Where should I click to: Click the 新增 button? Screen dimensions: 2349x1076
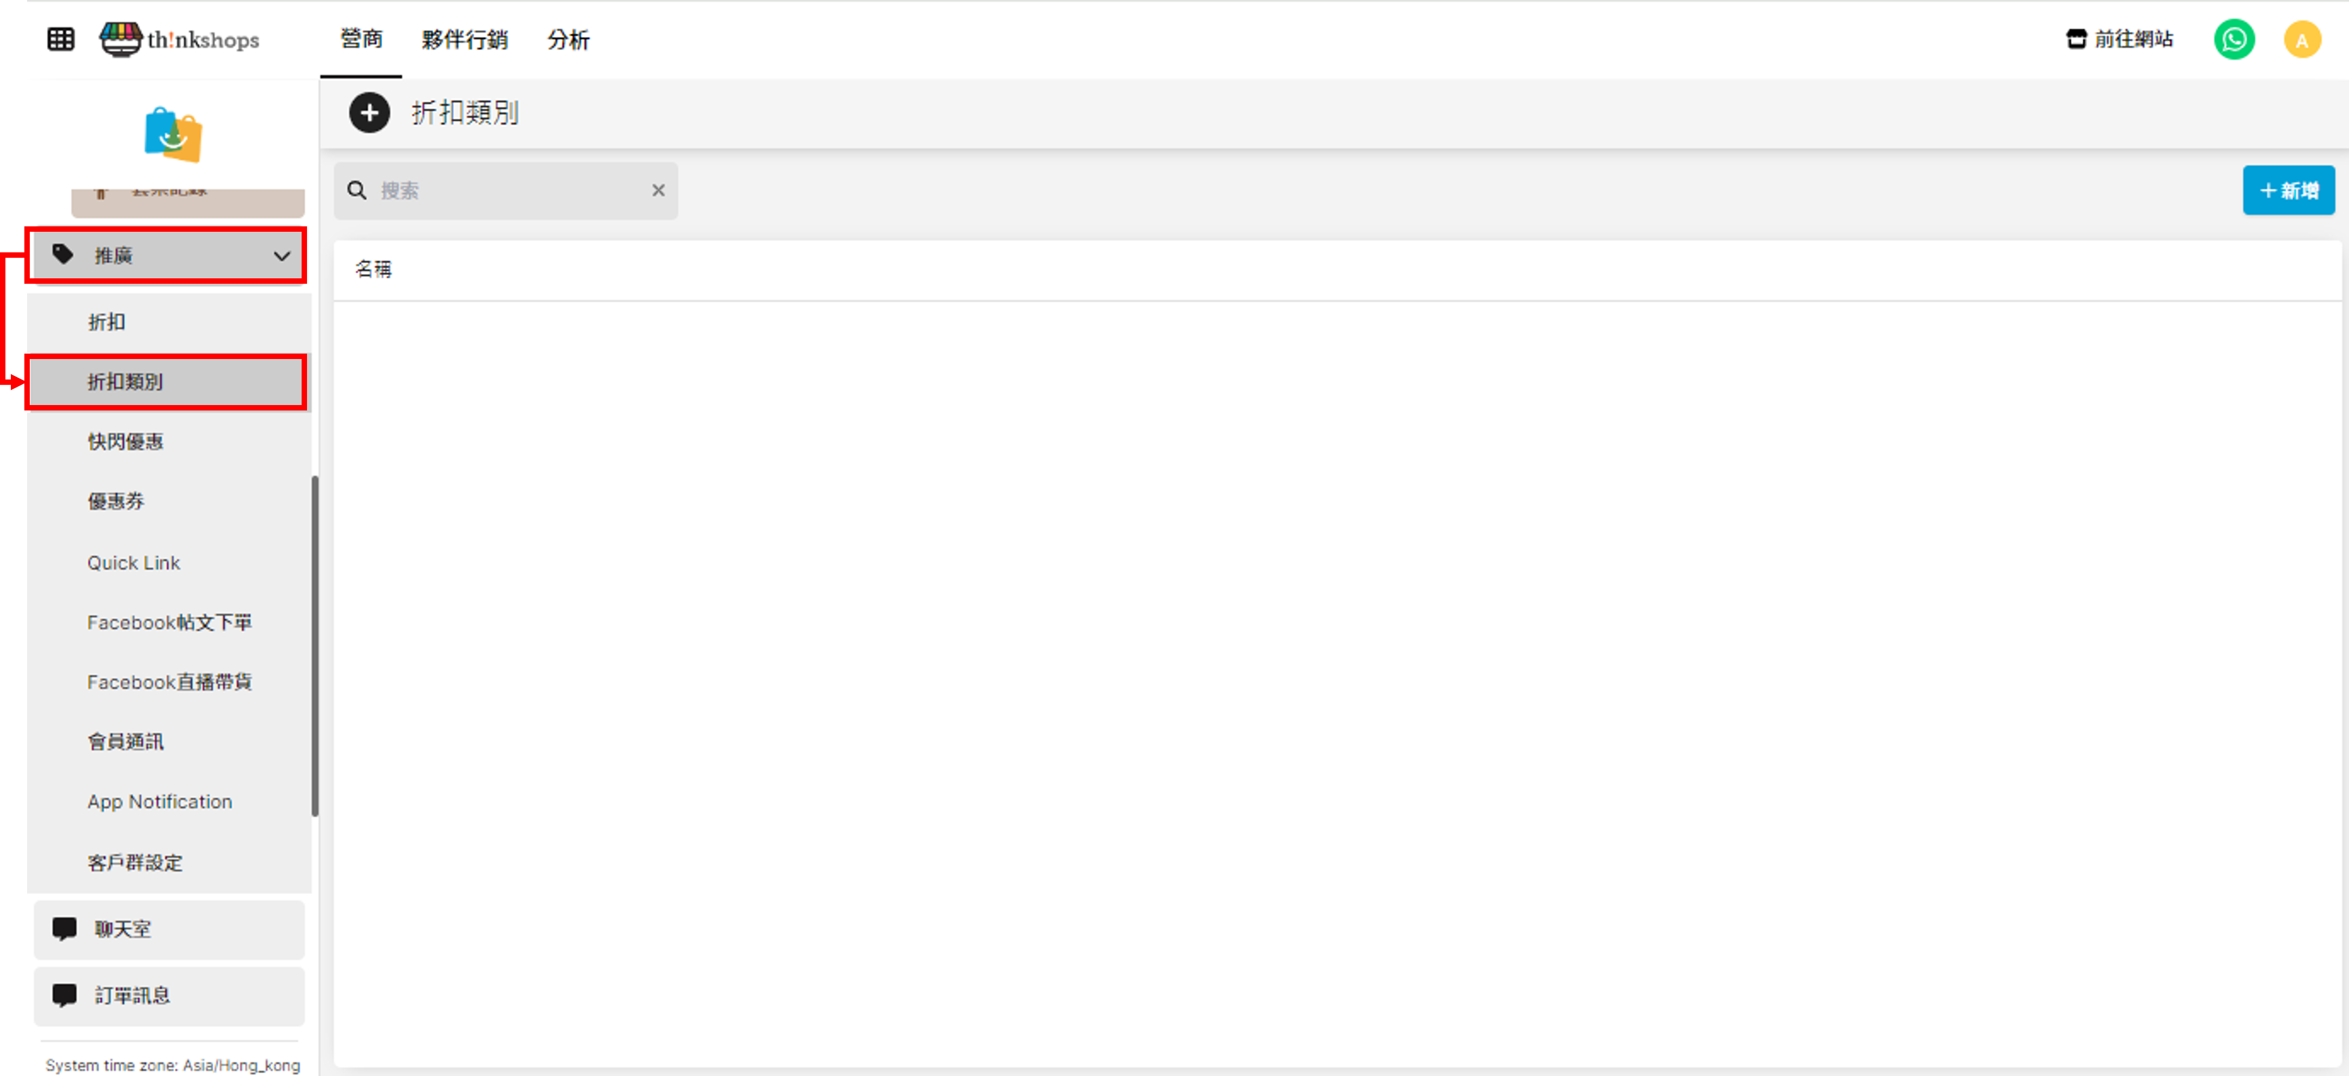coord(2288,191)
